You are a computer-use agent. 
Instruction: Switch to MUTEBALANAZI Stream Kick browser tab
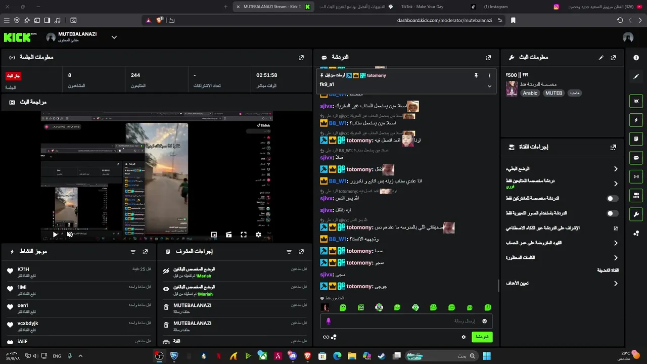[273, 7]
